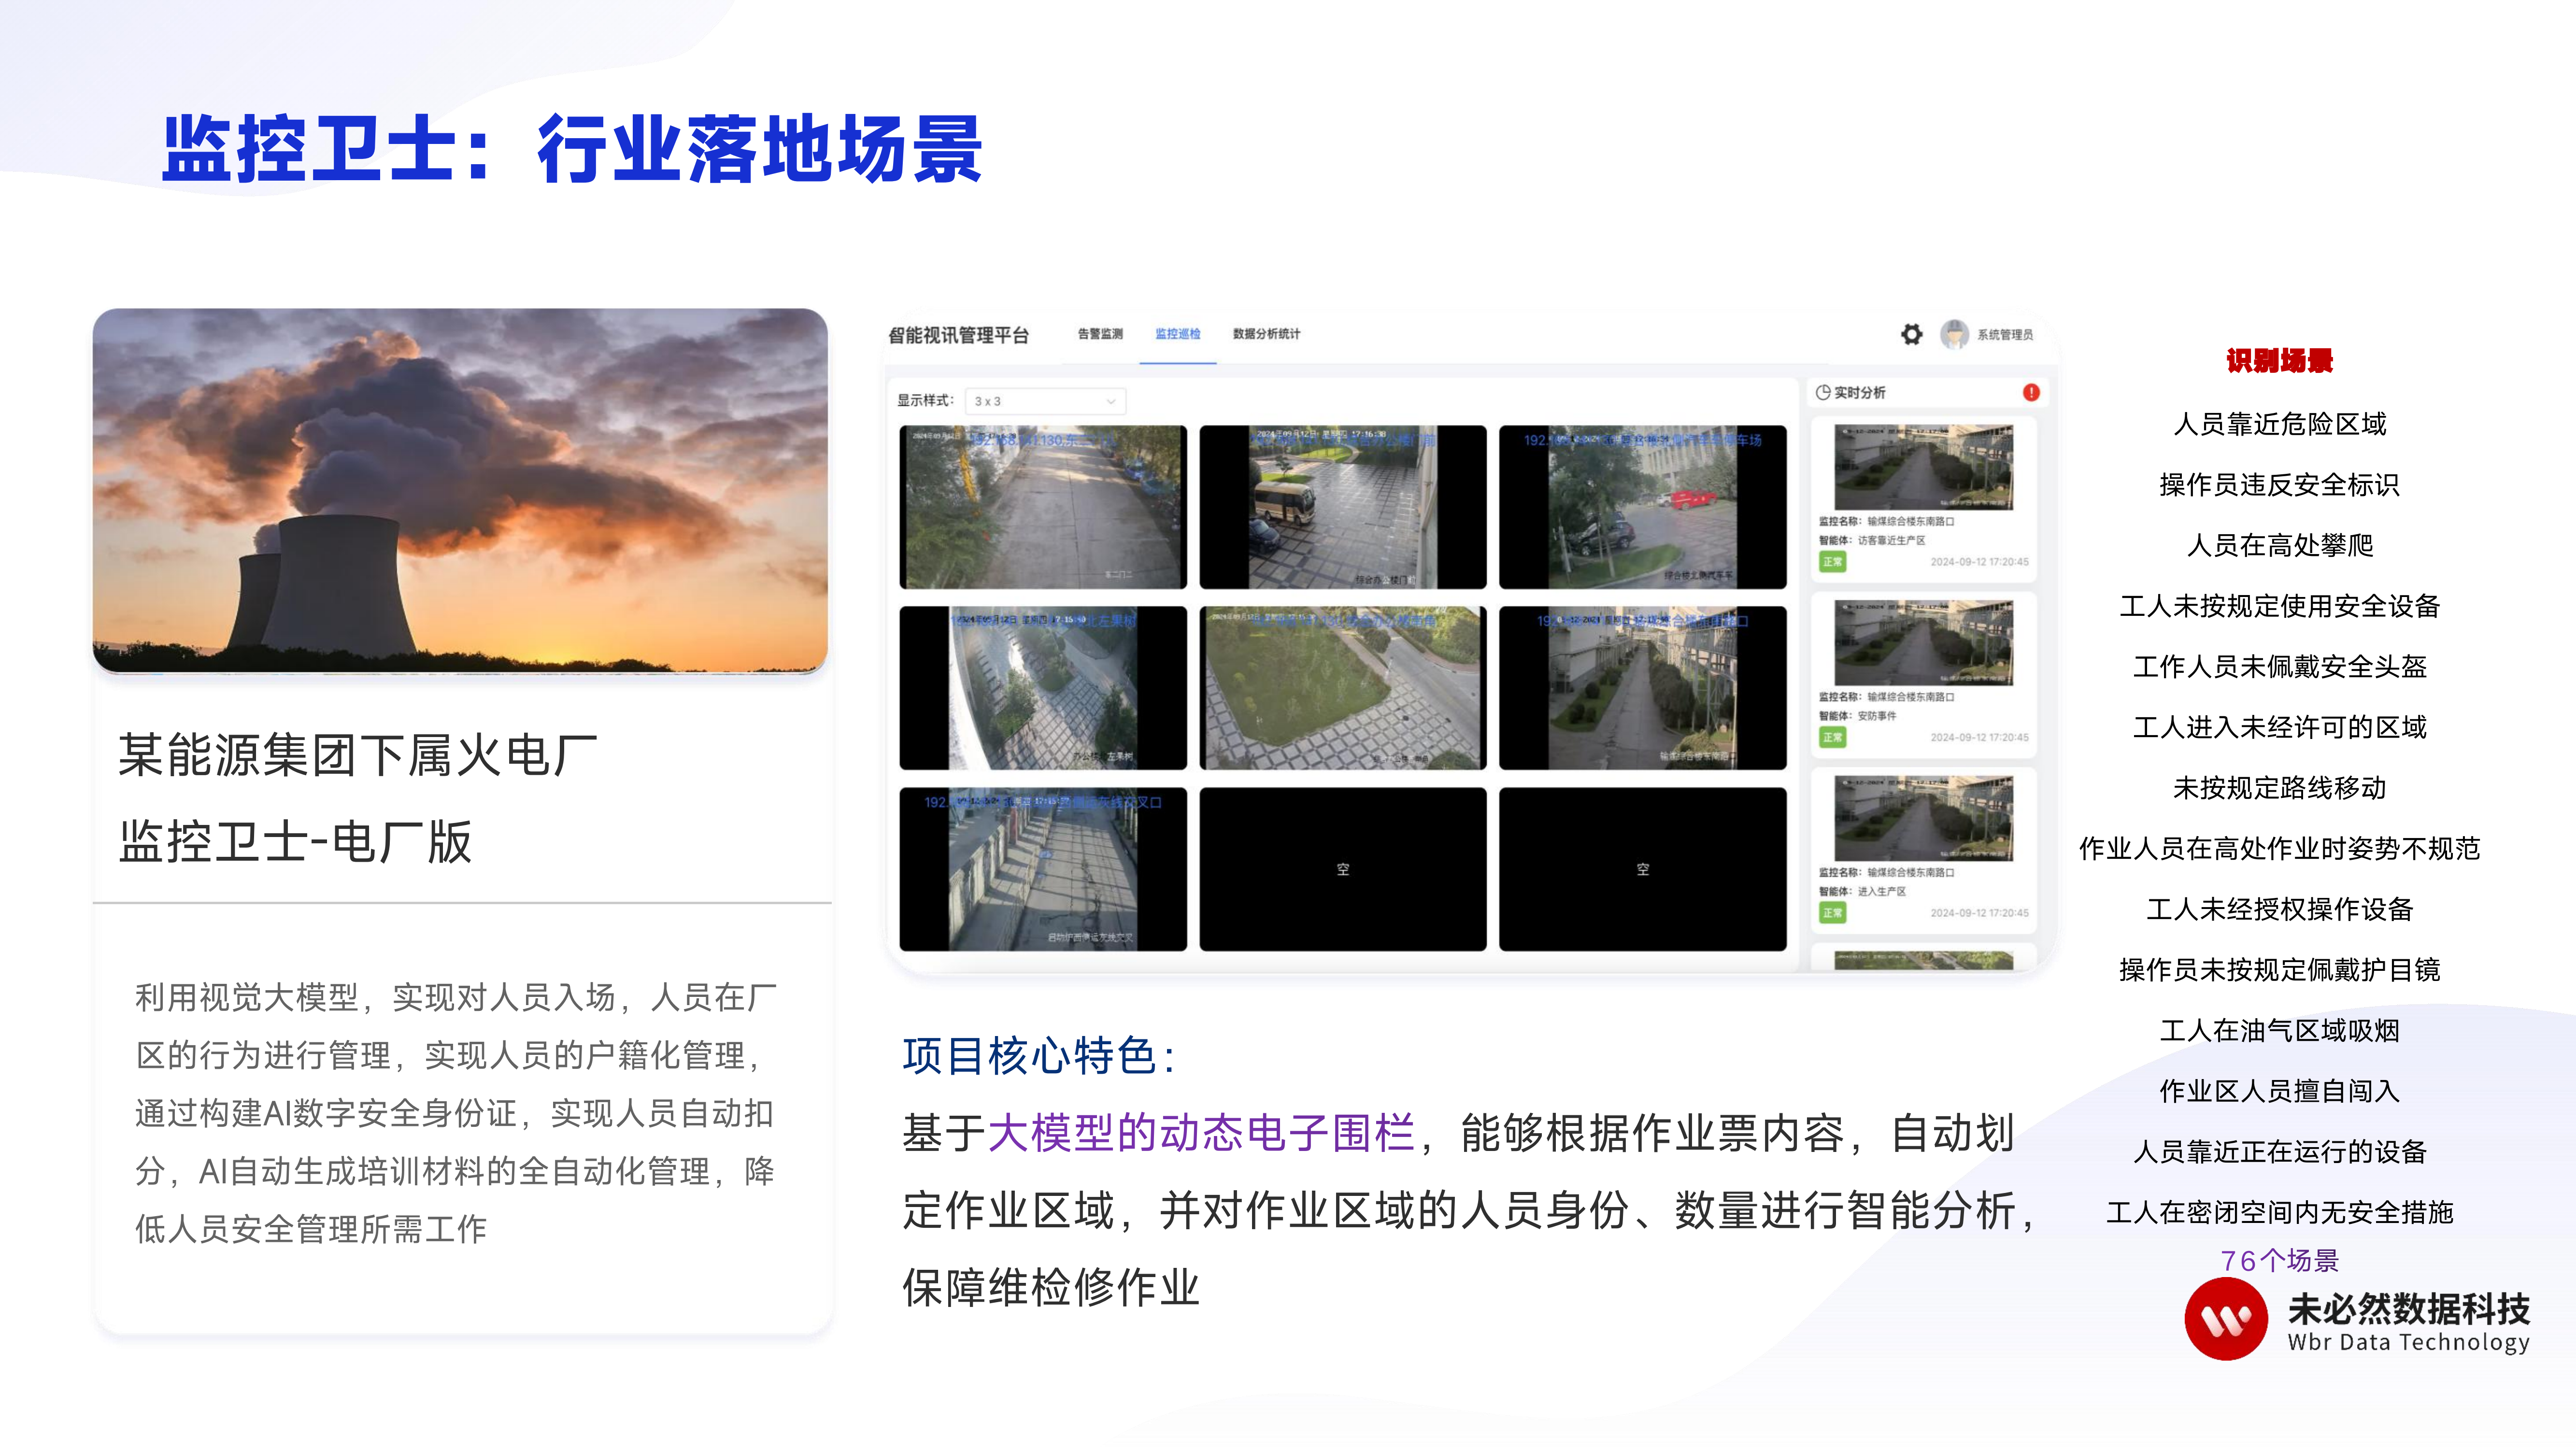Open the first feed of the tree-lined road
The width and height of the screenshot is (2576, 1449).
[x=1043, y=507]
